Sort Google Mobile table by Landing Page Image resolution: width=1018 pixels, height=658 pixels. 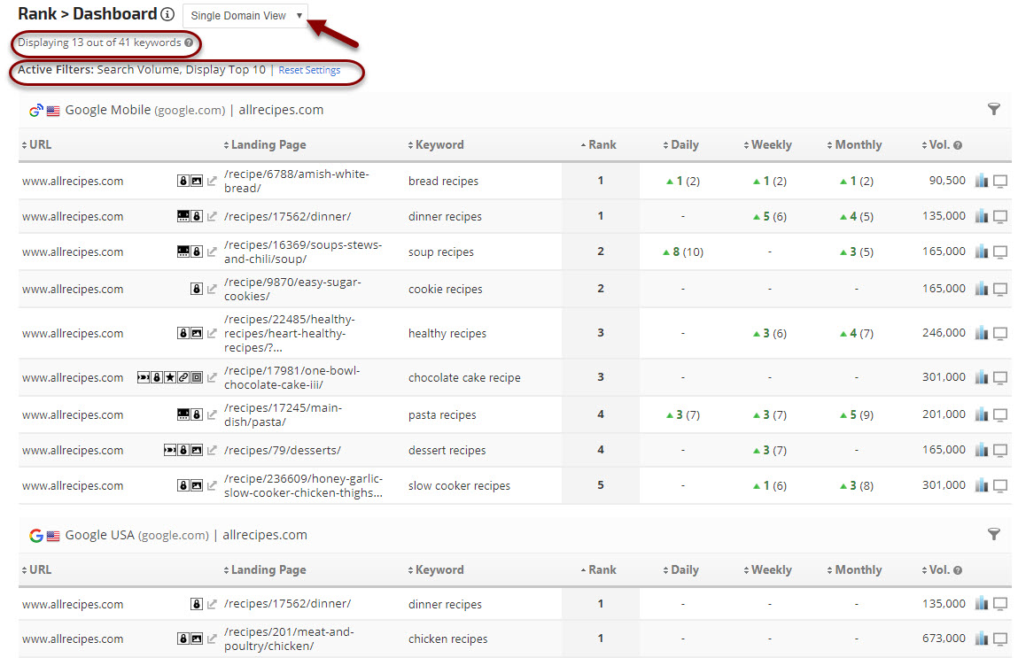coord(264,144)
